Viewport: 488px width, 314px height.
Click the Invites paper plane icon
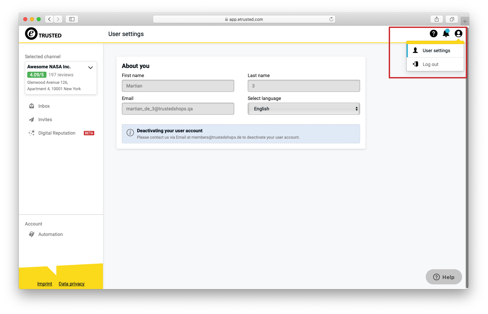click(x=32, y=119)
